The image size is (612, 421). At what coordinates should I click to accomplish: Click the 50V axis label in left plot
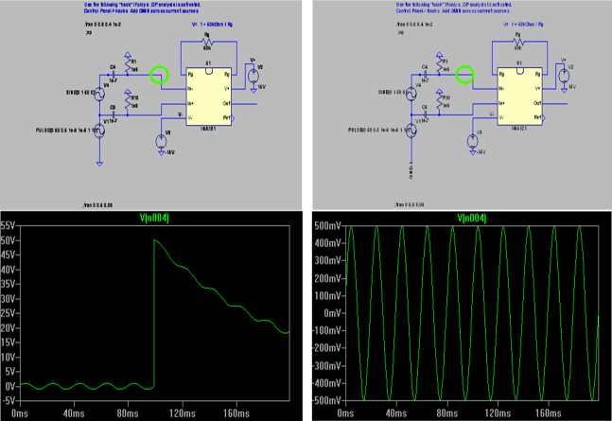(8, 240)
